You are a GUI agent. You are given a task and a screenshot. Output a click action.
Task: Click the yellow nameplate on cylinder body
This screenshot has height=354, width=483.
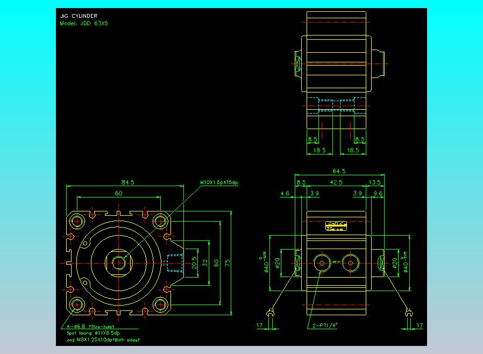336,226
